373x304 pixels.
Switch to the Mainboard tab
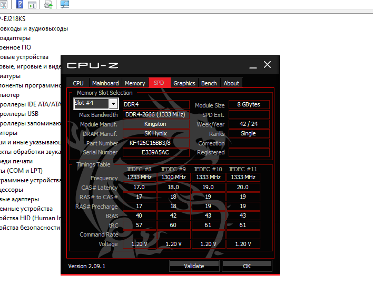[x=105, y=83]
